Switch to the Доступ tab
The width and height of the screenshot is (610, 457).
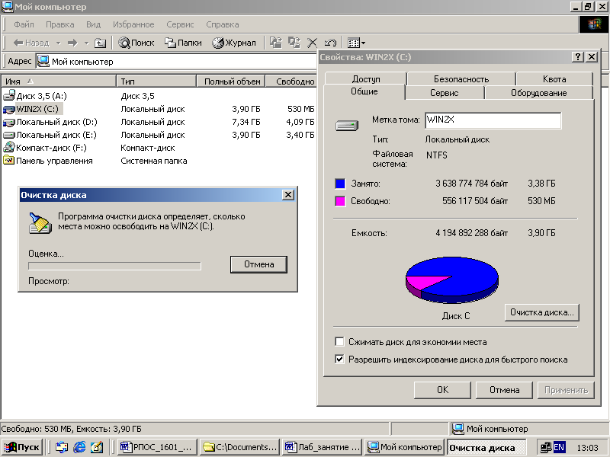[366, 79]
